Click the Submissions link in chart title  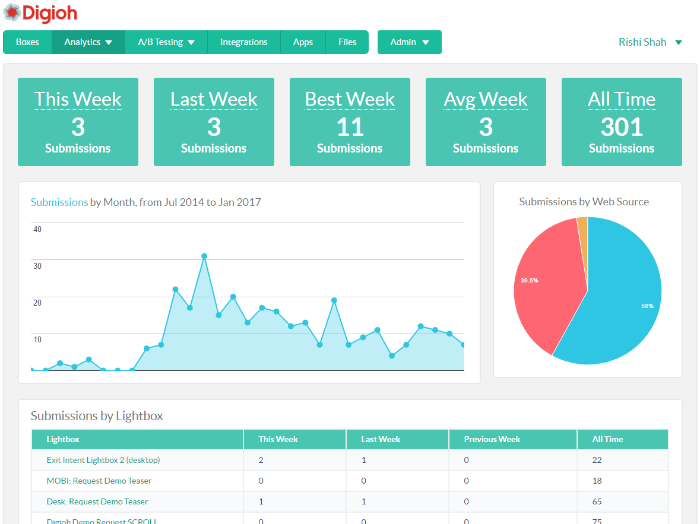click(x=59, y=202)
